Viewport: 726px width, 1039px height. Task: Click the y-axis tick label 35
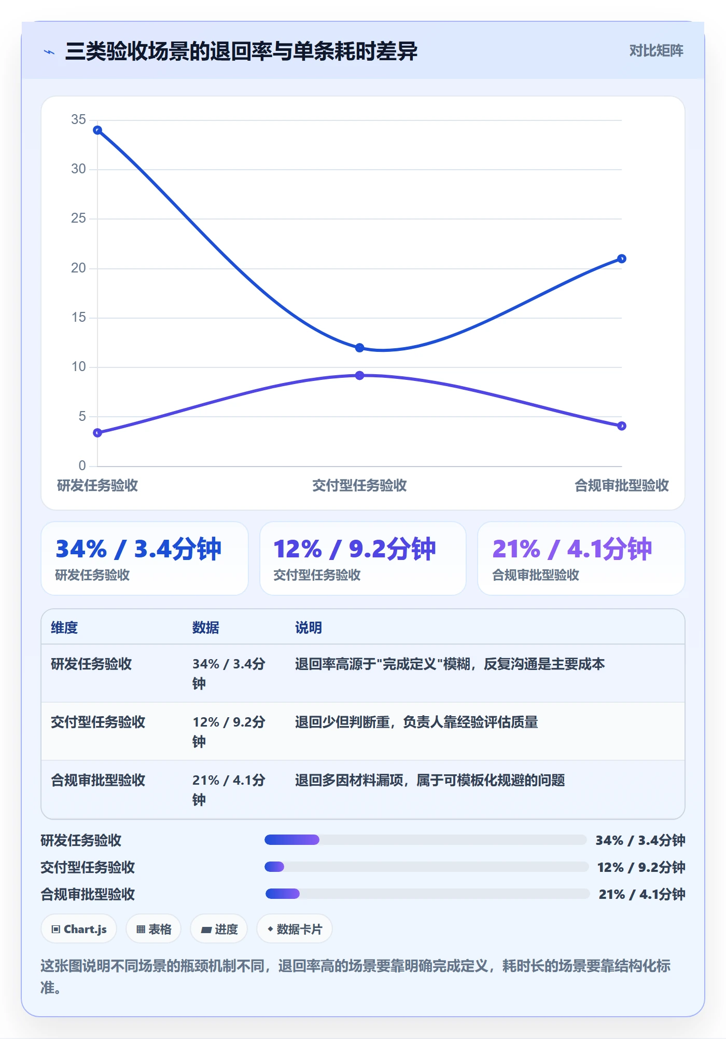[x=79, y=119]
